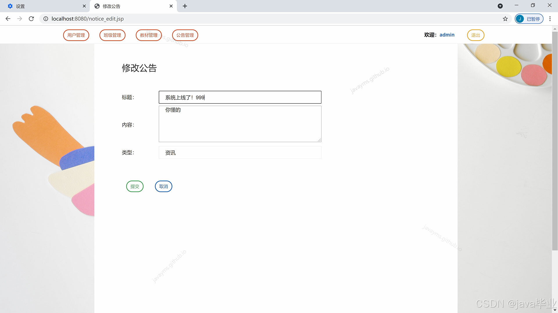Screen dimensions: 558x313
Task: Click the scrollbar down arrow
Action: click(x=555, y=310)
